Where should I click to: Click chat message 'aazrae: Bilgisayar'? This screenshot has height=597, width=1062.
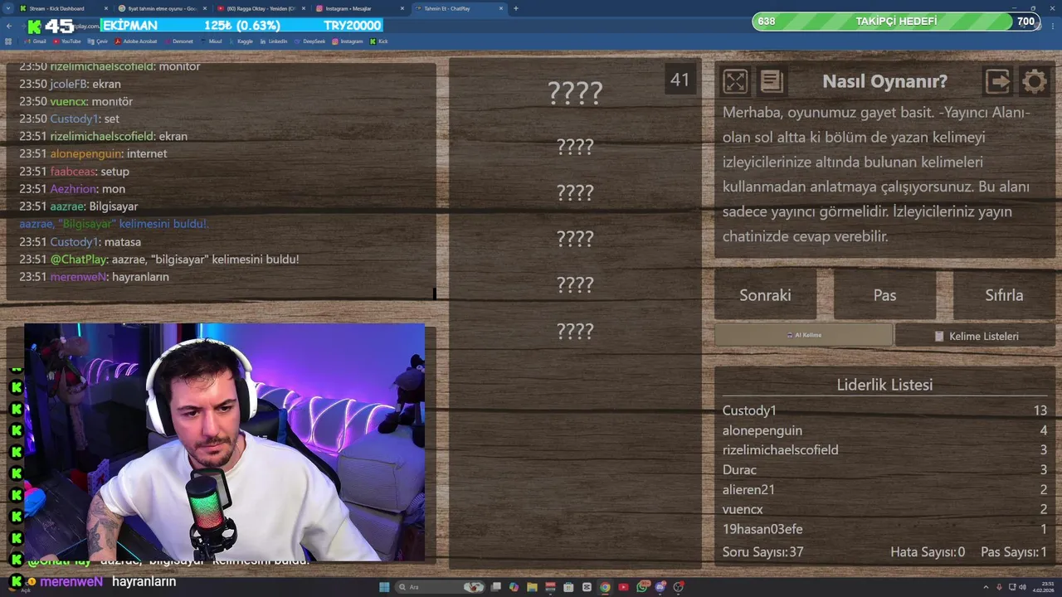[x=79, y=206]
